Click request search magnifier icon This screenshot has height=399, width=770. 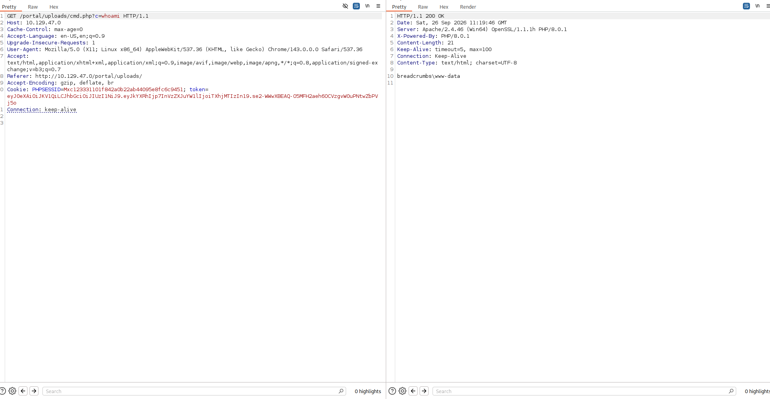click(x=341, y=391)
